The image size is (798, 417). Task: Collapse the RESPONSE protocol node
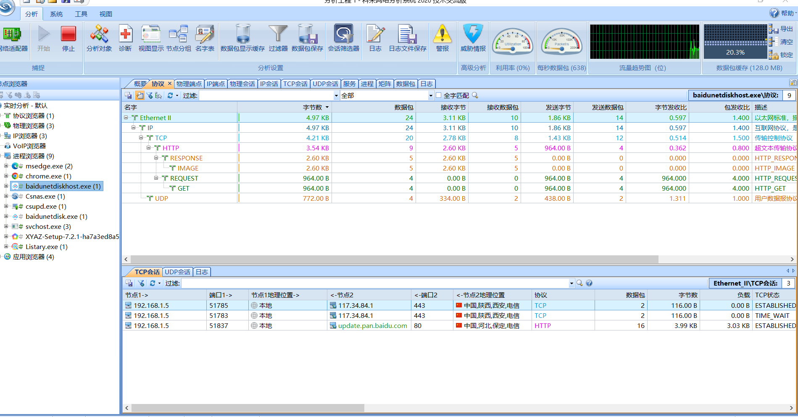(x=156, y=158)
